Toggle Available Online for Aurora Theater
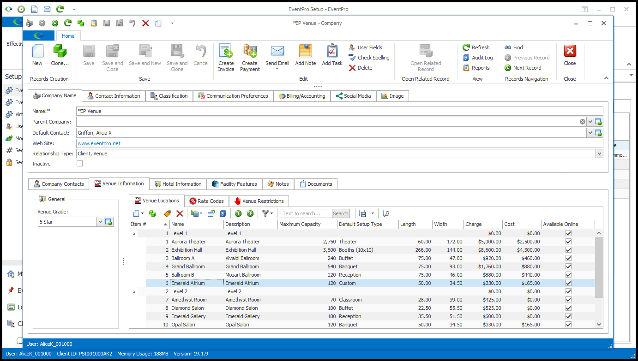 click(568, 242)
